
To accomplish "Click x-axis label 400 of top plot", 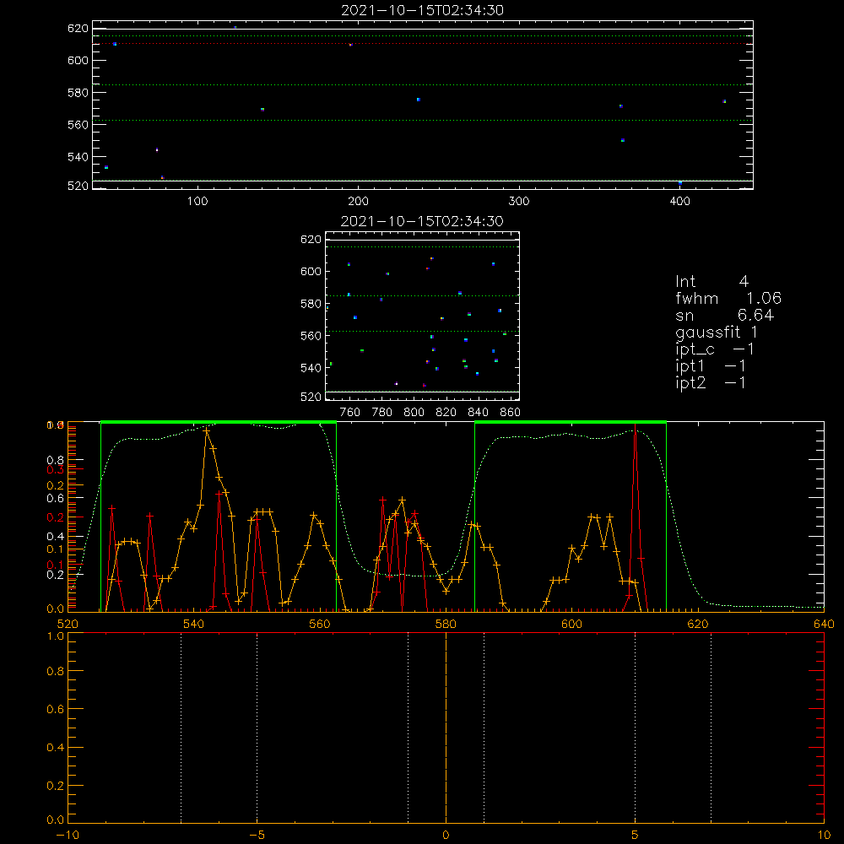I will 679,202.
